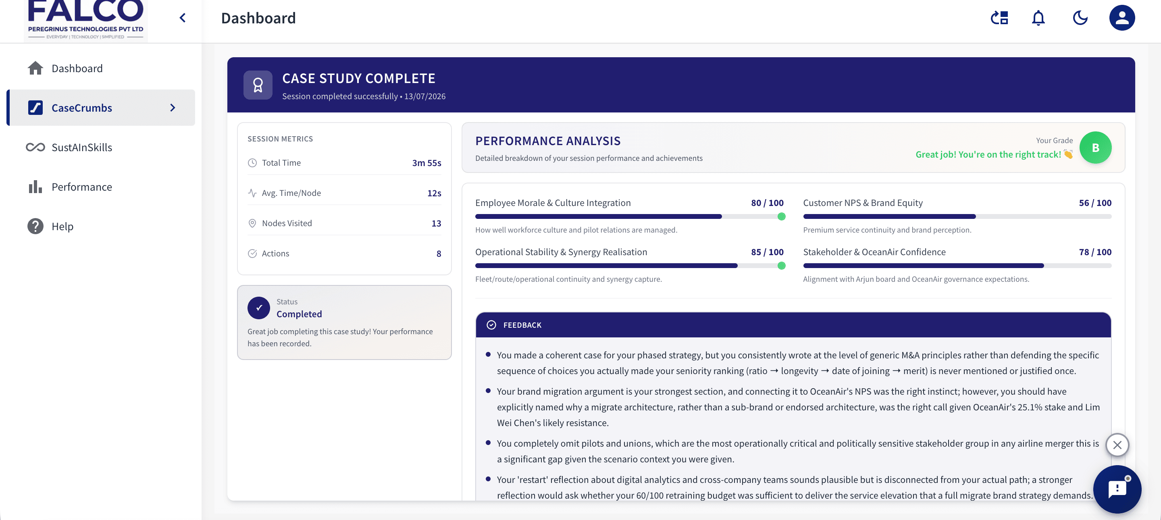Click the grade B green badge
The image size is (1161, 520).
[1095, 148]
